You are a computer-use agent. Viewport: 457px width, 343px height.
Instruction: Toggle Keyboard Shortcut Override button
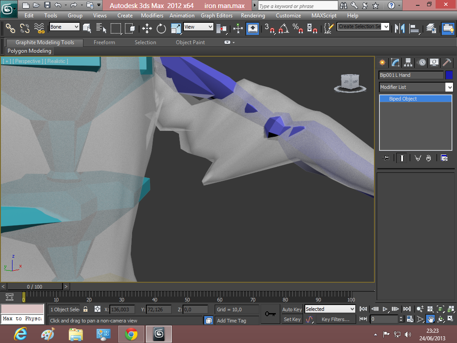click(x=253, y=28)
